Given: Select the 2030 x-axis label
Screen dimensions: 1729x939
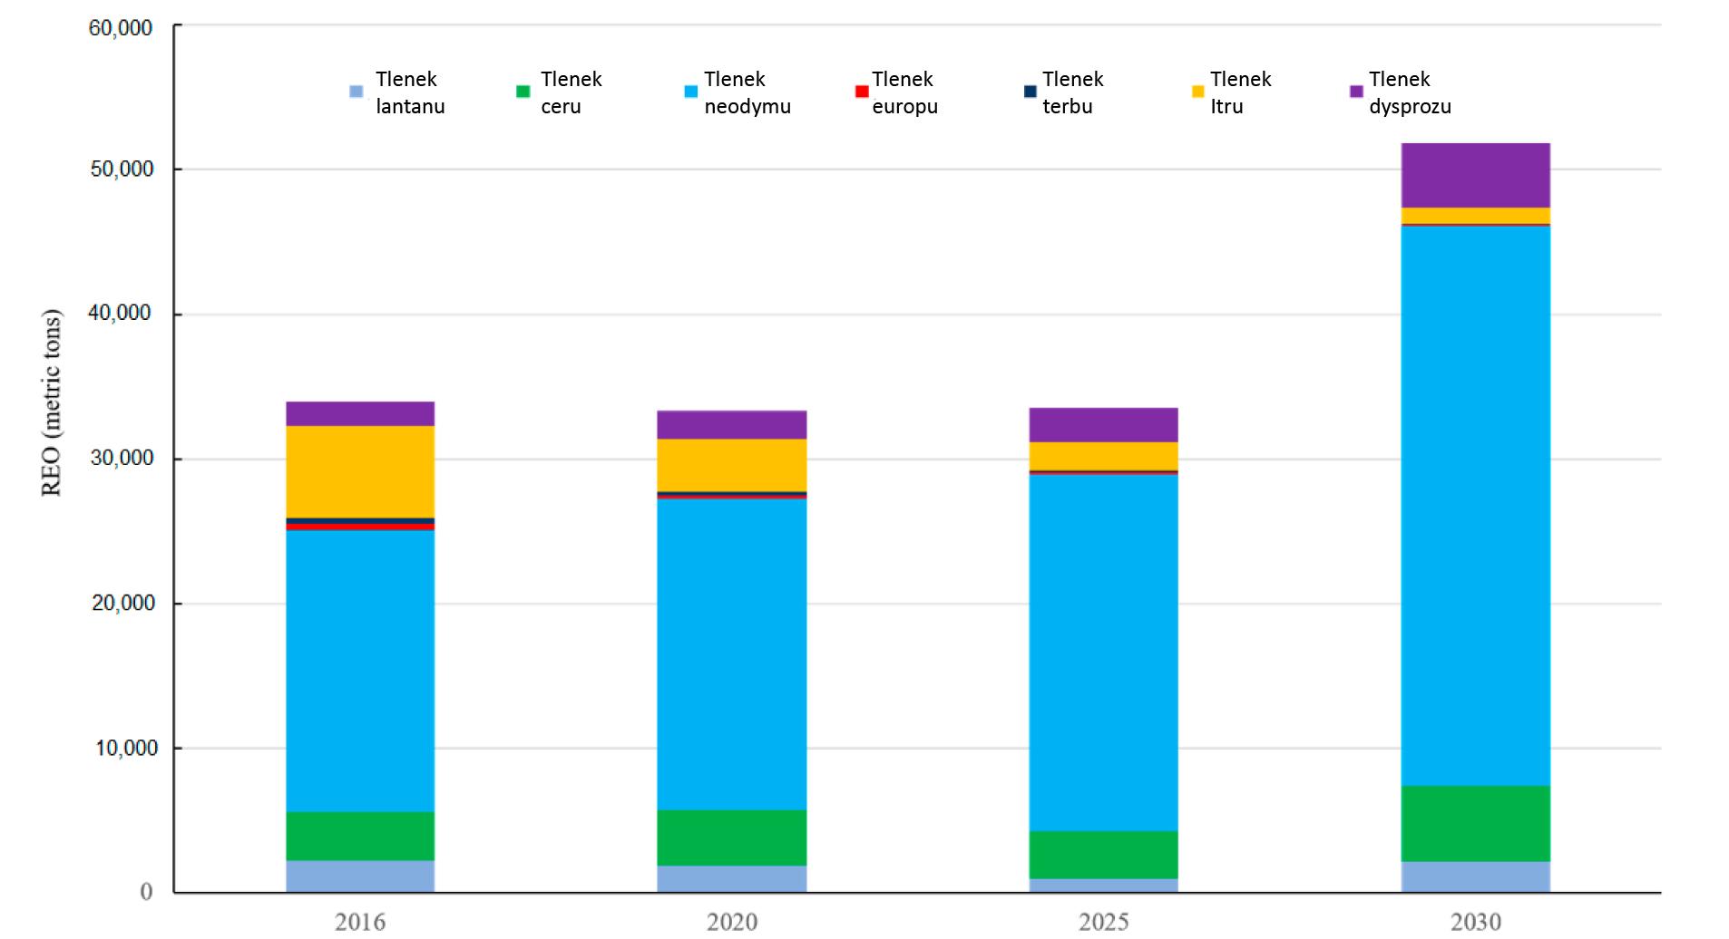Looking at the screenshot, I should coord(1475,922).
